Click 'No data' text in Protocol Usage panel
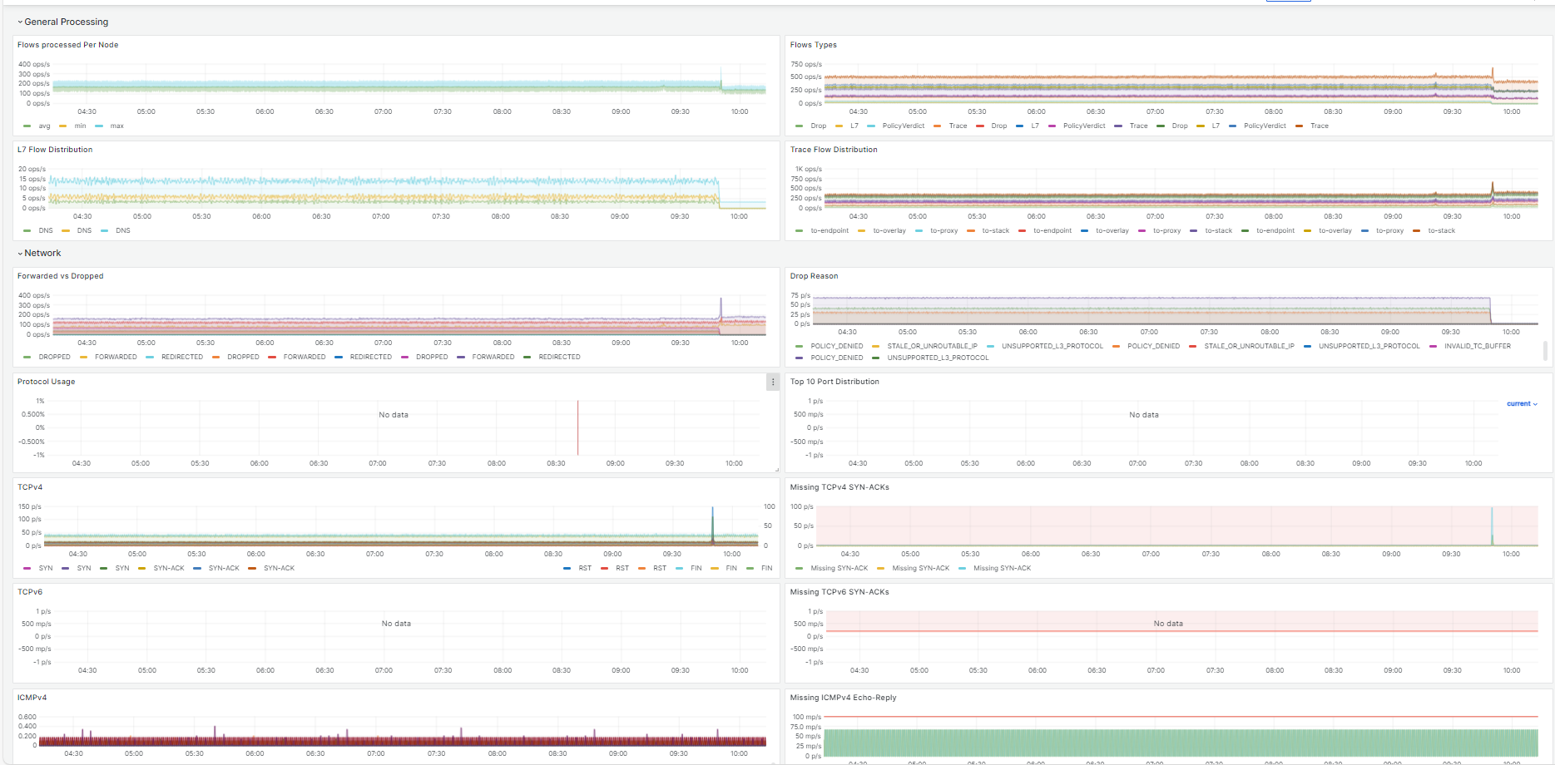Image resolution: width=1555 pixels, height=765 pixels. pos(394,415)
